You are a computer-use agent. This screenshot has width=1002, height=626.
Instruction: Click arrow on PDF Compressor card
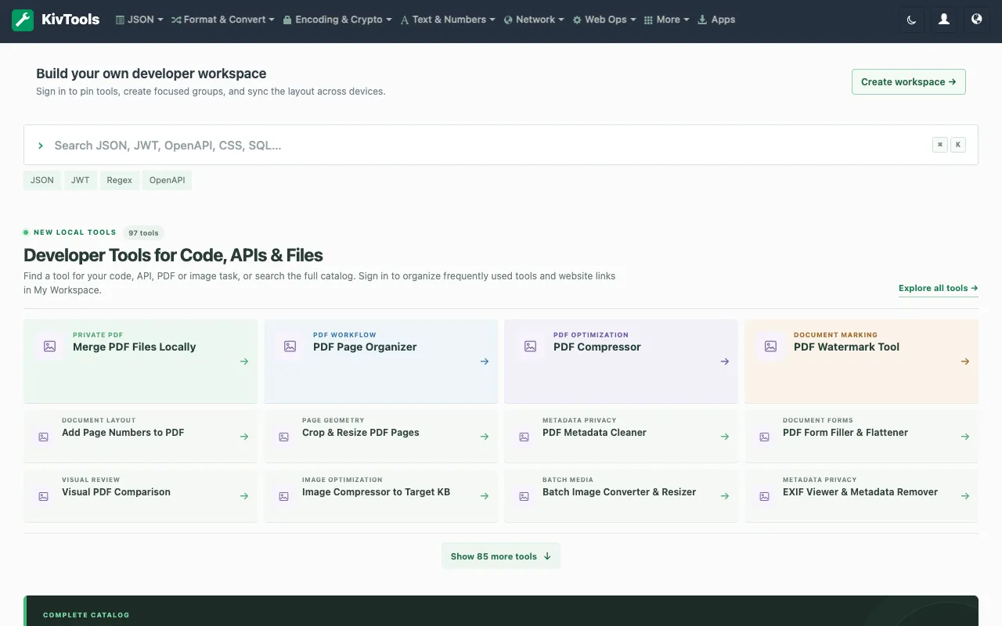pos(725,362)
